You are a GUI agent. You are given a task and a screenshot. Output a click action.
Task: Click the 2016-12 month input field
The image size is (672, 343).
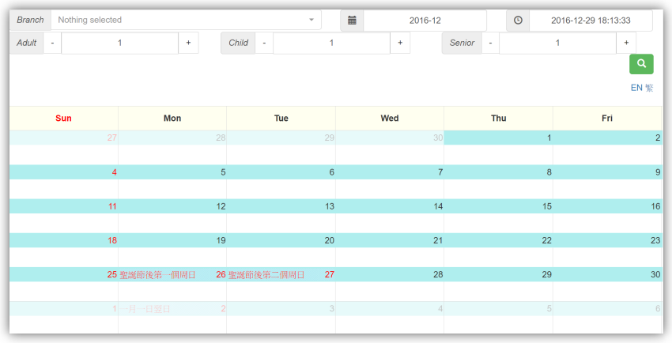pyautogui.click(x=425, y=20)
